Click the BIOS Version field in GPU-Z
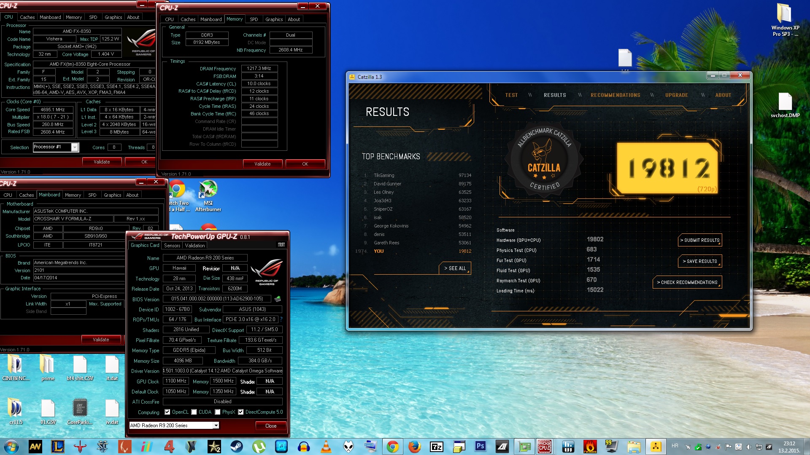810x455 pixels. 217,299
